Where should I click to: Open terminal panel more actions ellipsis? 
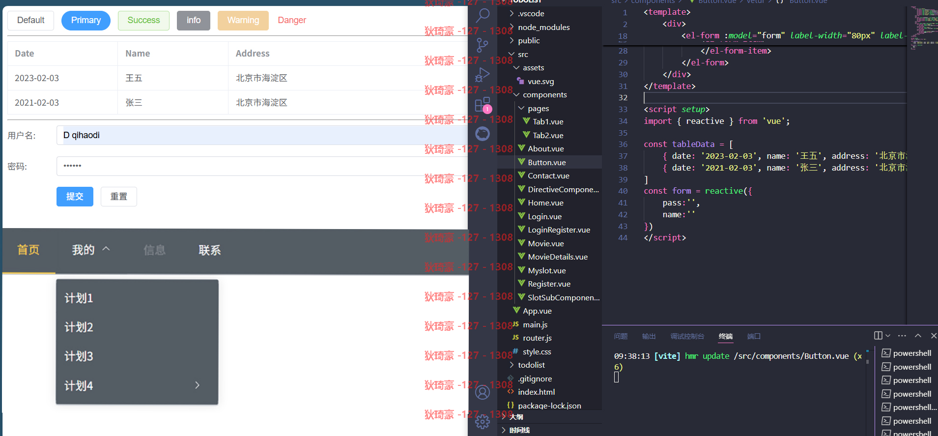(902, 336)
